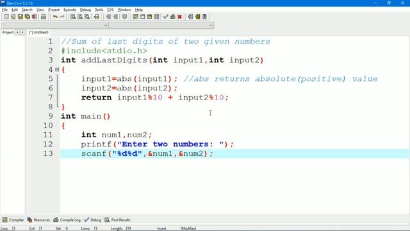
Task: Open the Tools menu
Action: 99,10
